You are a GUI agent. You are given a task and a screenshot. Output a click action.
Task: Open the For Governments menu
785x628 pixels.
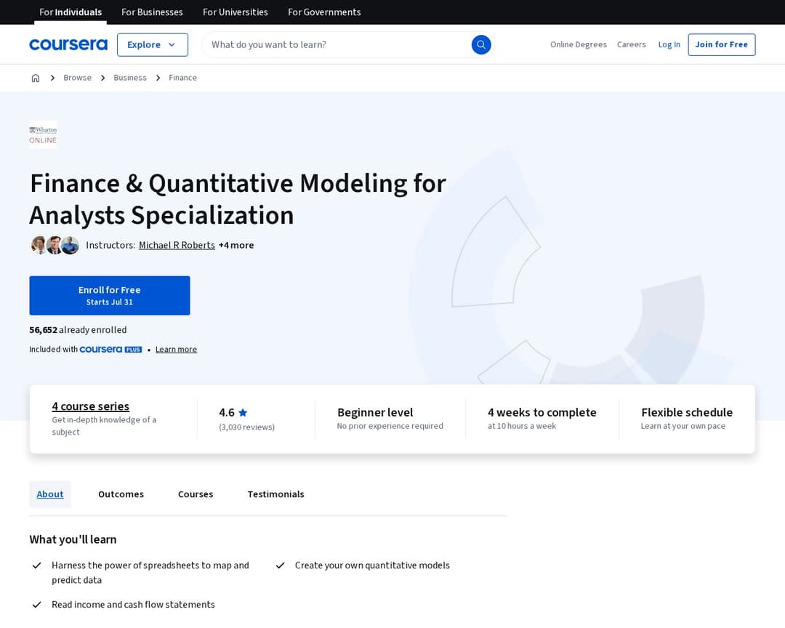(324, 12)
